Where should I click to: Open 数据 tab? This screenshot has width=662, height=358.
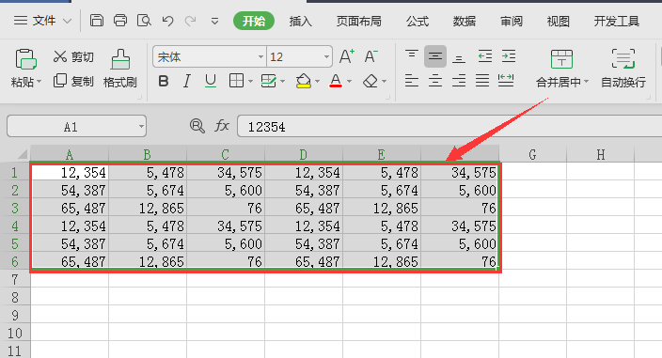pos(464,21)
